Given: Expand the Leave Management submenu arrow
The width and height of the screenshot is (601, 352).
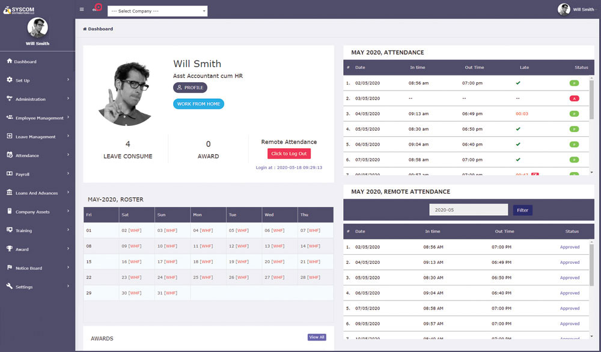Looking at the screenshot, I should point(68,136).
